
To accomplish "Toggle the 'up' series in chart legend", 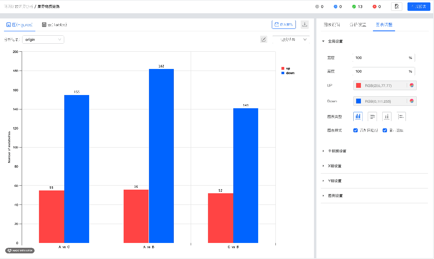I will 285,68.
